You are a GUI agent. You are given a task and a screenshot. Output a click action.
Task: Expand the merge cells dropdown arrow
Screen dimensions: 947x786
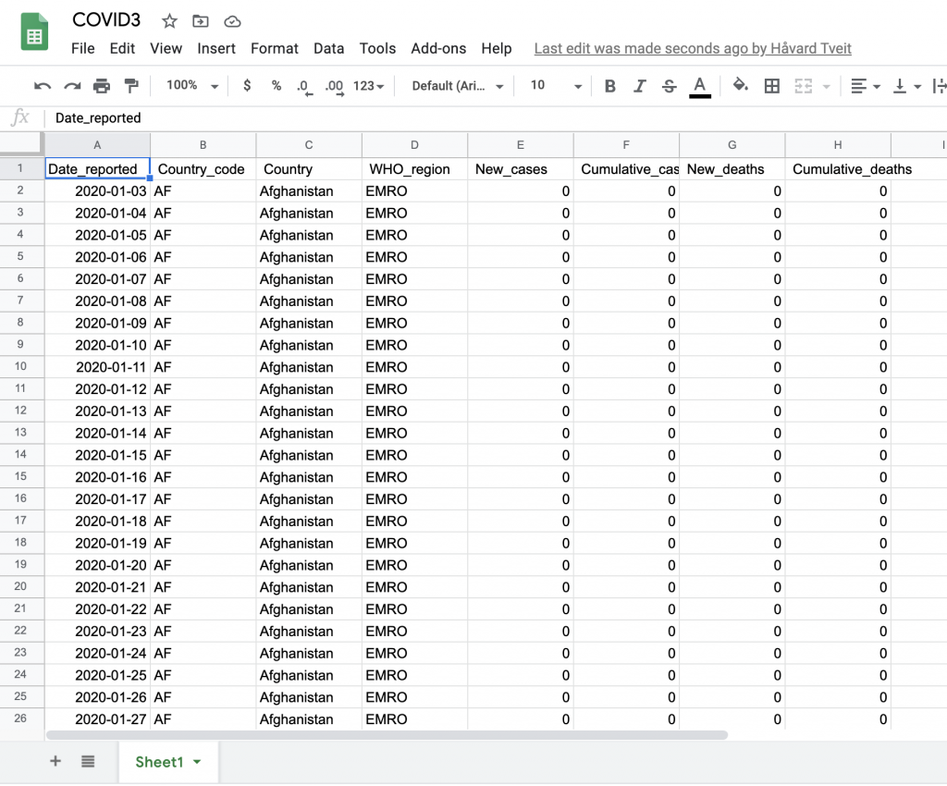point(827,87)
